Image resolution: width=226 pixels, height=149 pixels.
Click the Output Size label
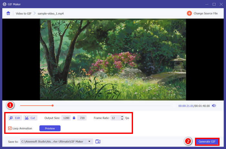[x=52, y=118]
